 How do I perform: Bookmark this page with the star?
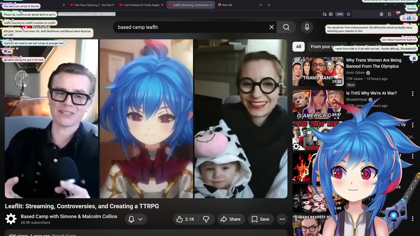[x=348, y=14]
